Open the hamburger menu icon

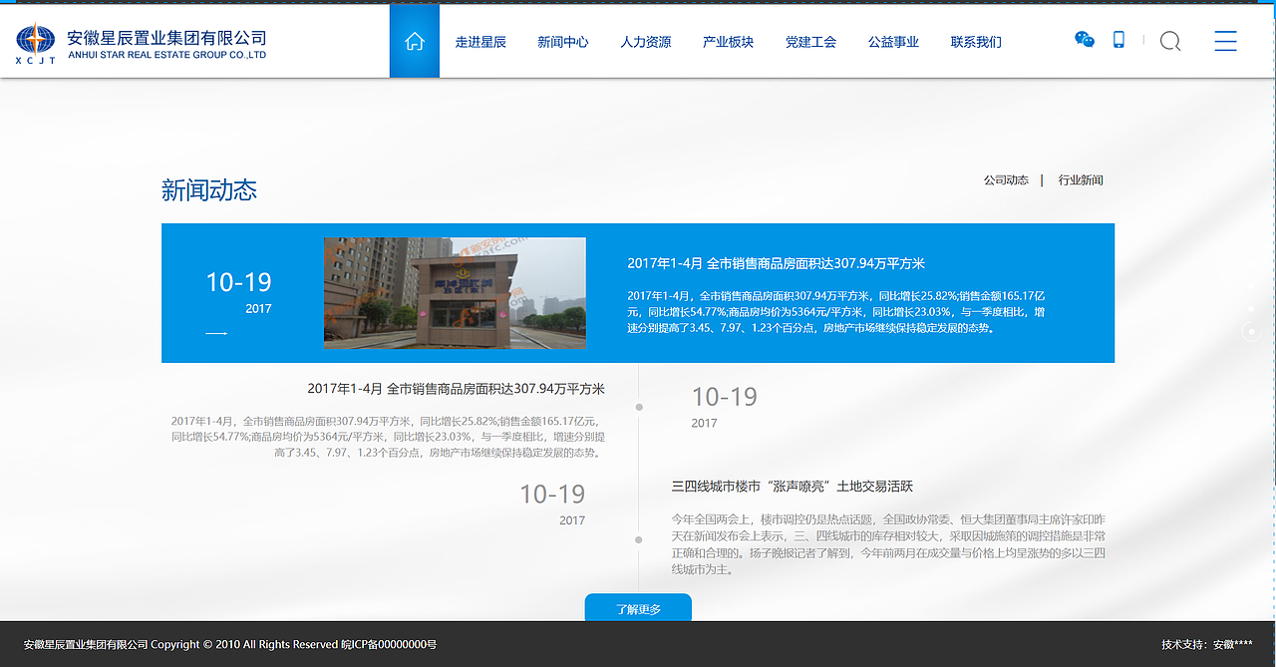coord(1225,41)
